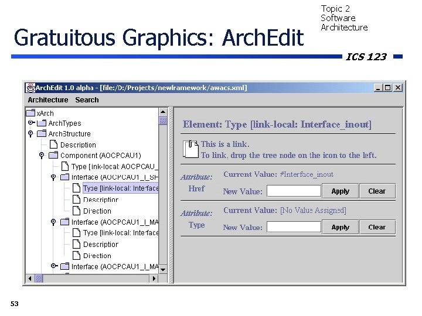Viewport: 422px width, 316px height.
Task: Expand the ArchTypes tree node
Action: 31,123
